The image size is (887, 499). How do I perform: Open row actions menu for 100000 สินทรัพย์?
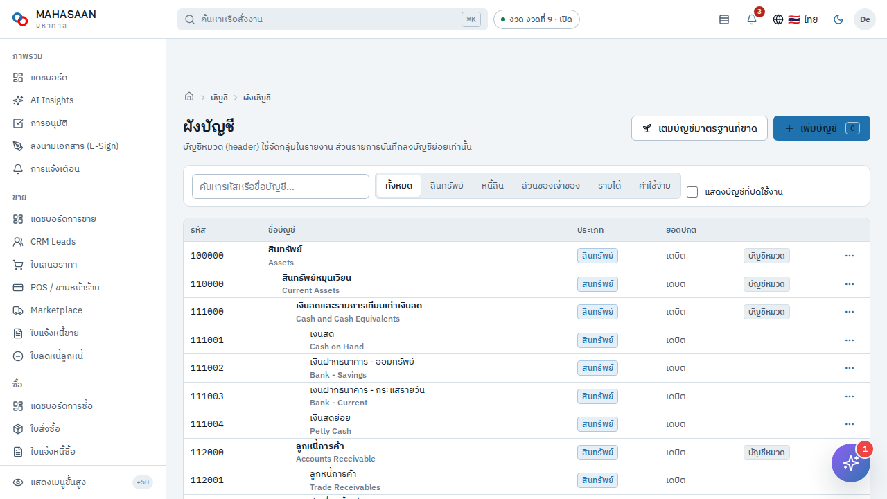(x=850, y=256)
